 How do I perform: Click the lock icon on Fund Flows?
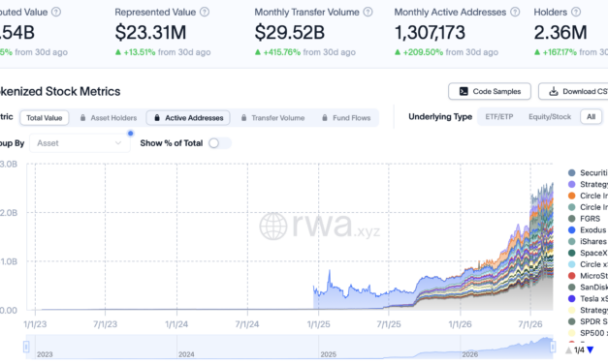coord(325,118)
